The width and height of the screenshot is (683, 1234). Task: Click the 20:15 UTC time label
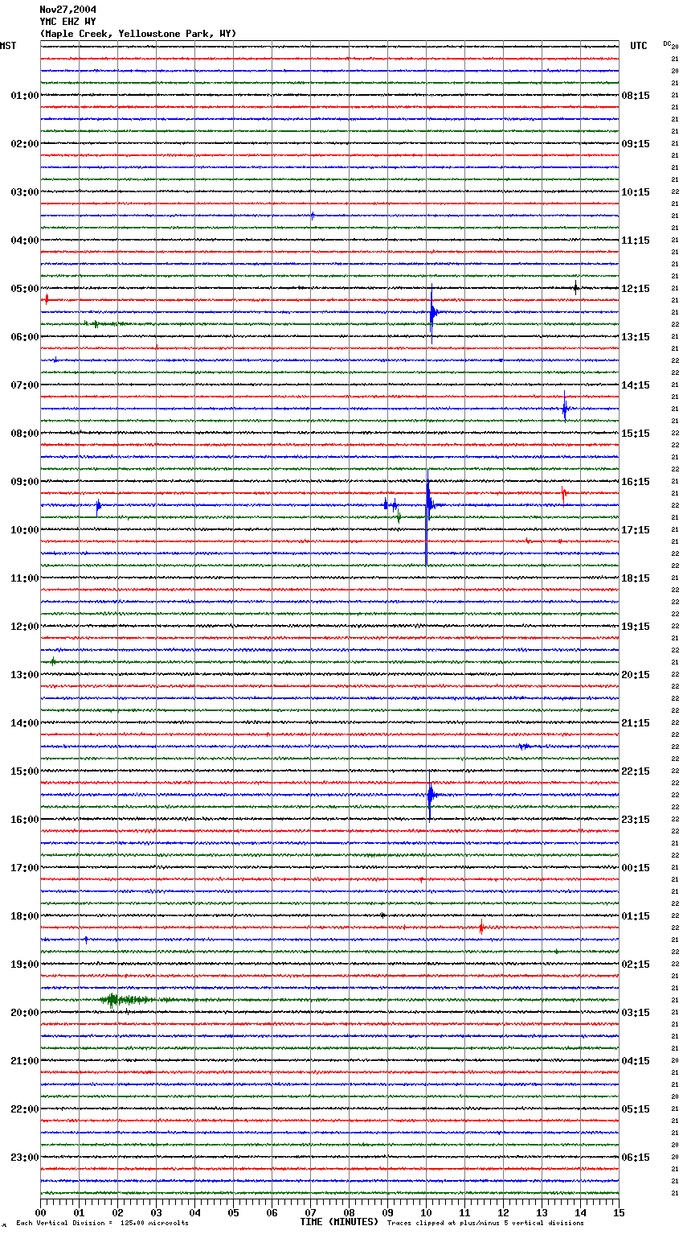click(636, 675)
